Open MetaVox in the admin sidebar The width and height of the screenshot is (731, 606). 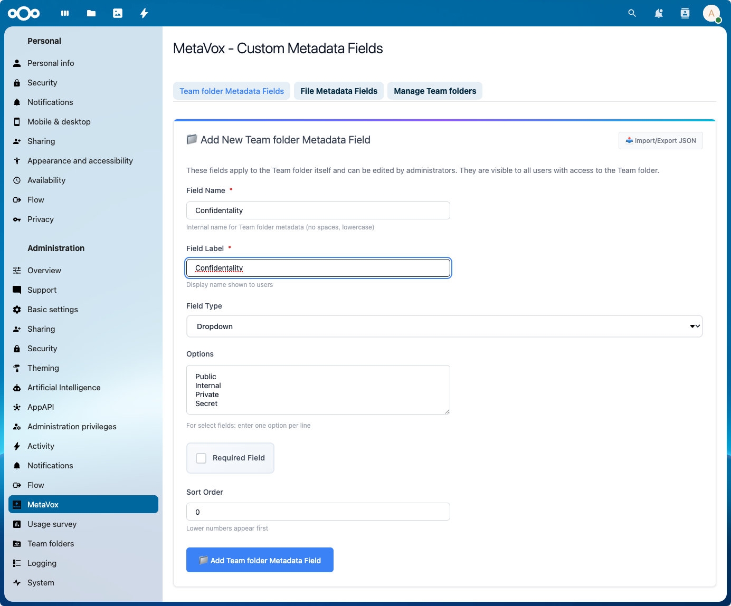(x=83, y=504)
